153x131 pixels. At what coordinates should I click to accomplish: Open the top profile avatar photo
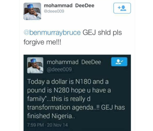click(x=32, y=11)
